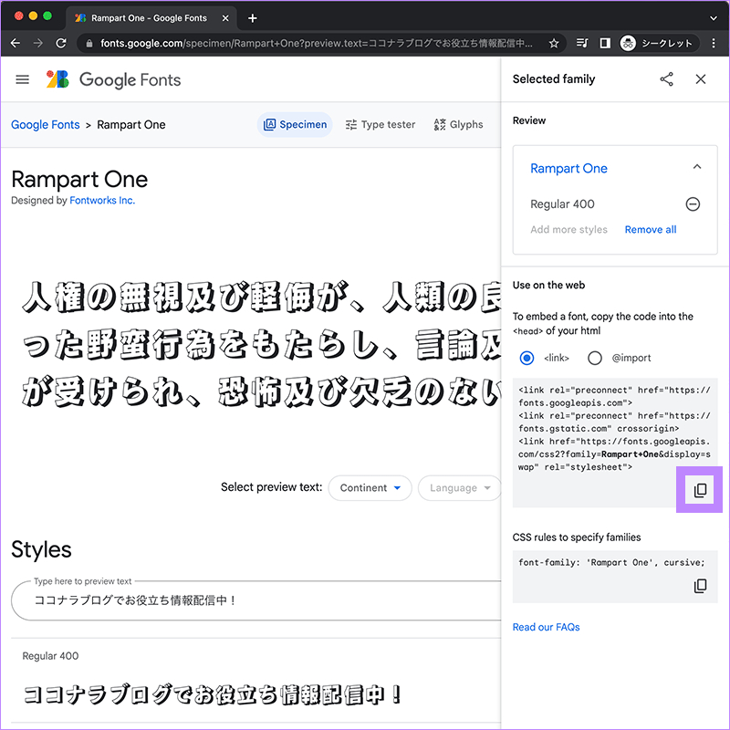The height and width of the screenshot is (730, 730).
Task: Close the Selected family panel
Action: coord(700,79)
